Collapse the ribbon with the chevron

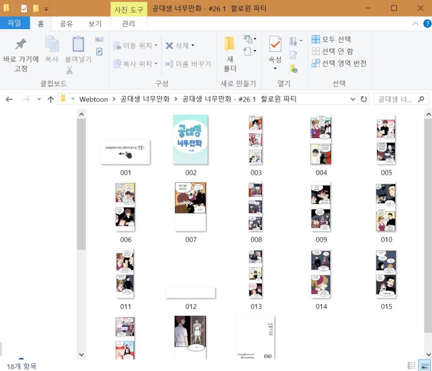(415, 24)
